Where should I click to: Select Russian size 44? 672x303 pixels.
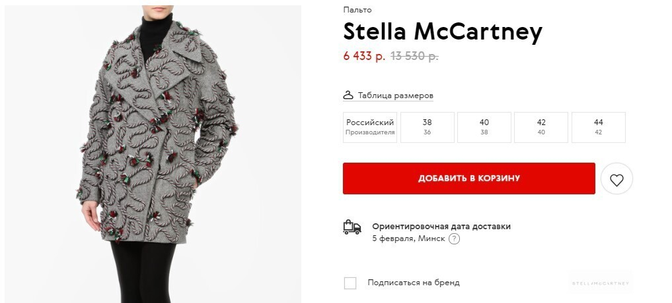pos(598,127)
